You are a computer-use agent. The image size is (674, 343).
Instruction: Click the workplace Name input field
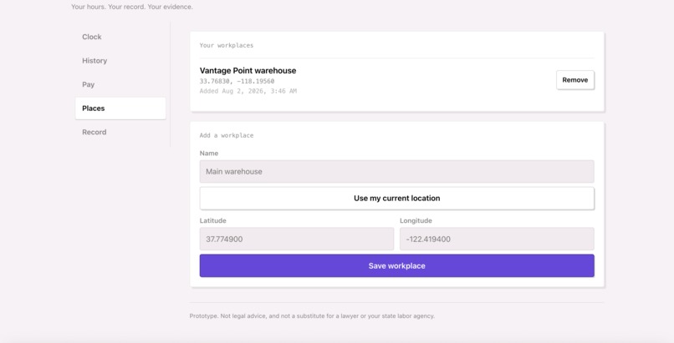396,172
